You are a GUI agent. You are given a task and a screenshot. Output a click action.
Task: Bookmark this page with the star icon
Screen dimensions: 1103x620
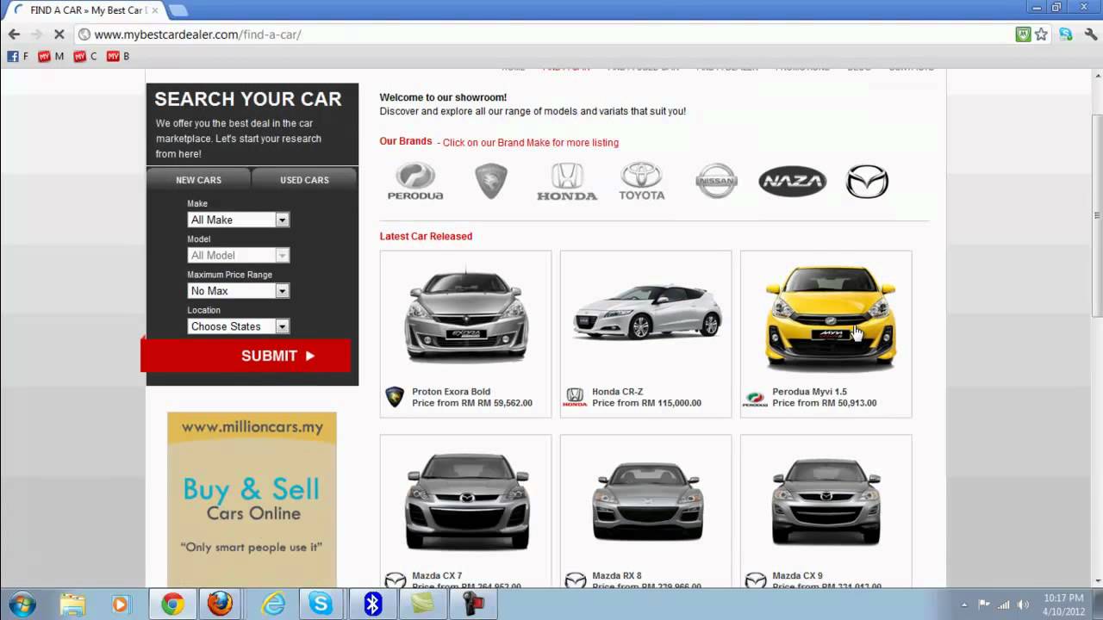coord(1041,34)
